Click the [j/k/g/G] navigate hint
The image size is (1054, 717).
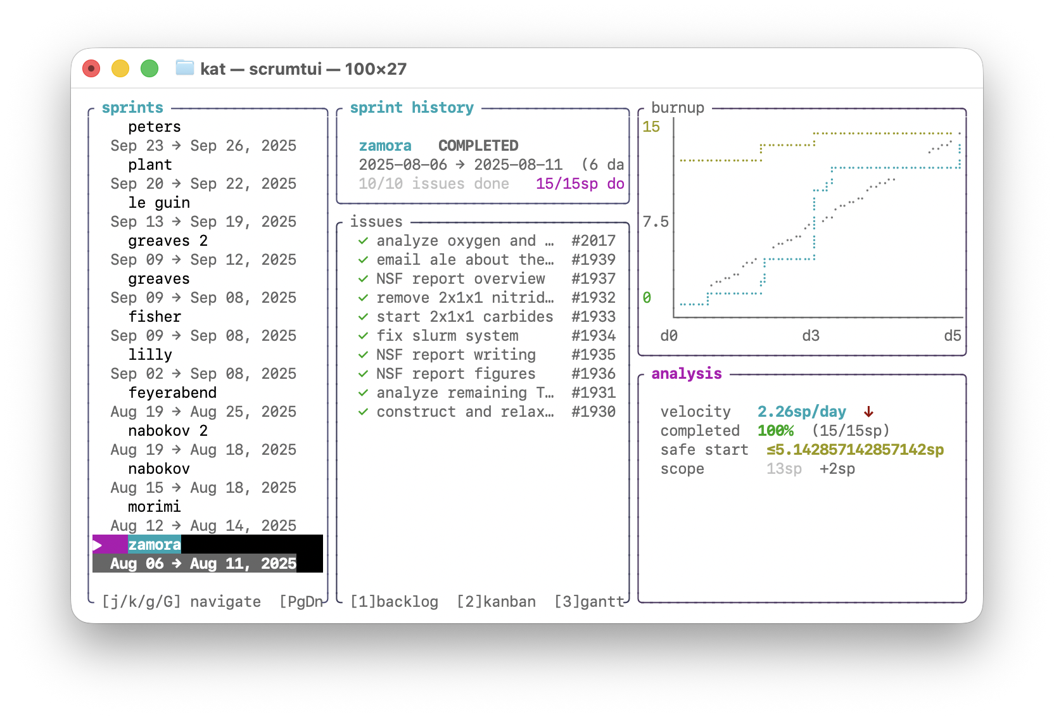[181, 602]
